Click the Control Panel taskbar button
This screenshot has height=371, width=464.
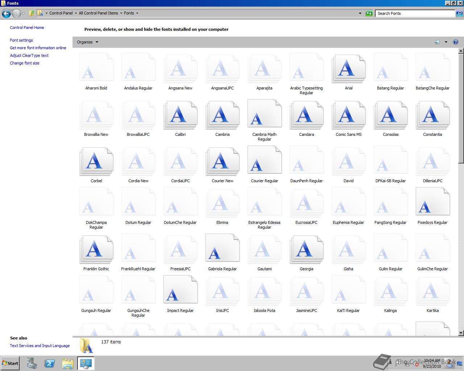tap(86, 363)
